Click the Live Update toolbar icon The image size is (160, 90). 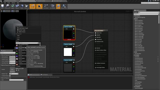(52, 6)
